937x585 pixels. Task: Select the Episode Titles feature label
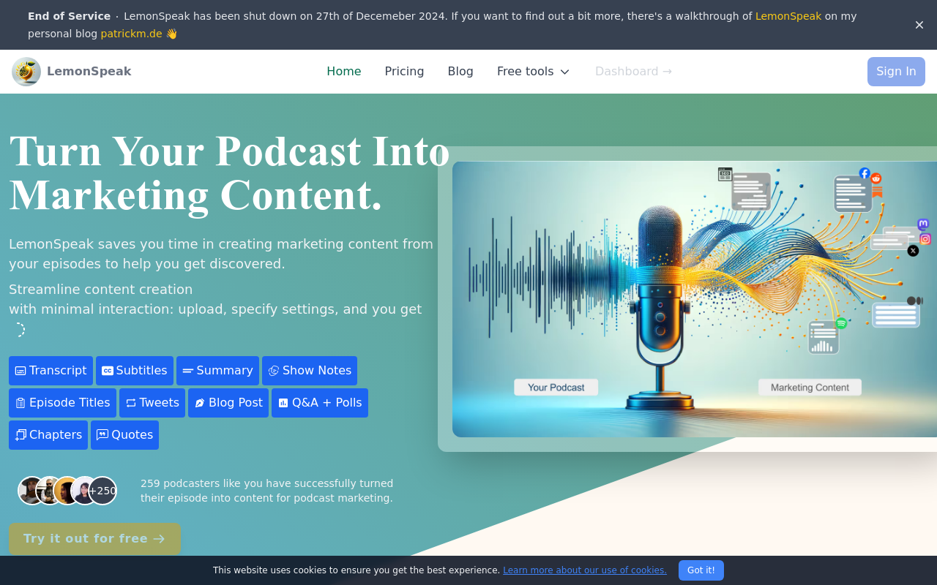coord(70,403)
